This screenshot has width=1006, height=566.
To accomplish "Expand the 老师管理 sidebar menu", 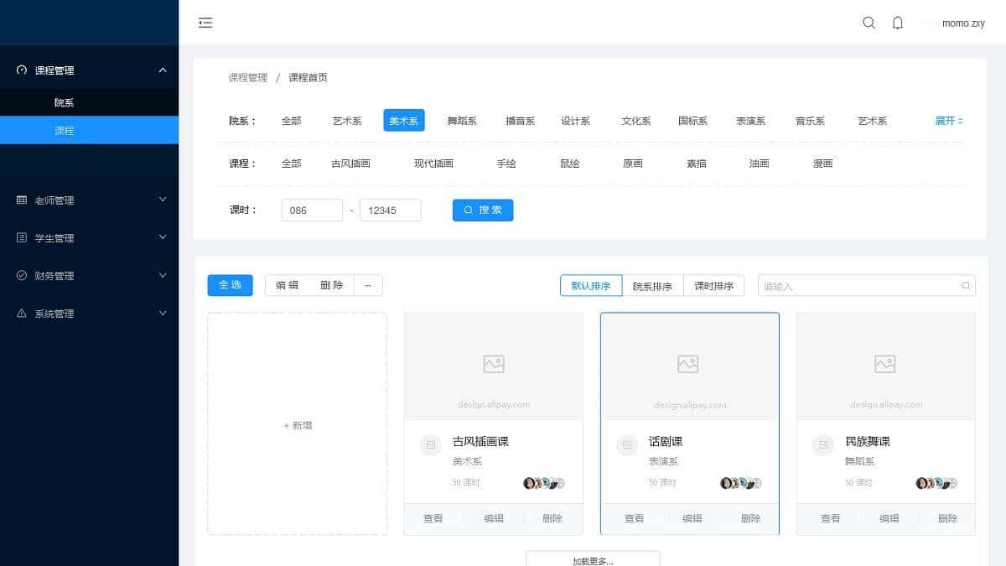I will pos(90,200).
